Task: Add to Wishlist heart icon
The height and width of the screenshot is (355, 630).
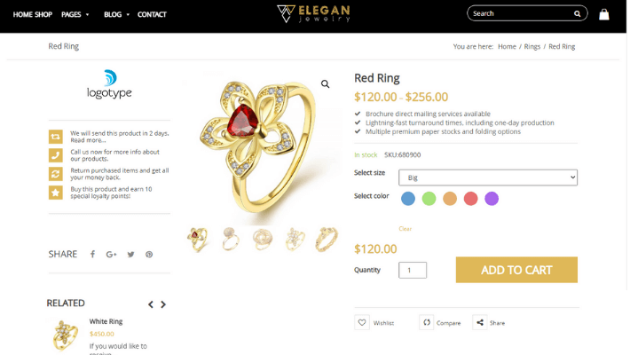Action: (362, 322)
